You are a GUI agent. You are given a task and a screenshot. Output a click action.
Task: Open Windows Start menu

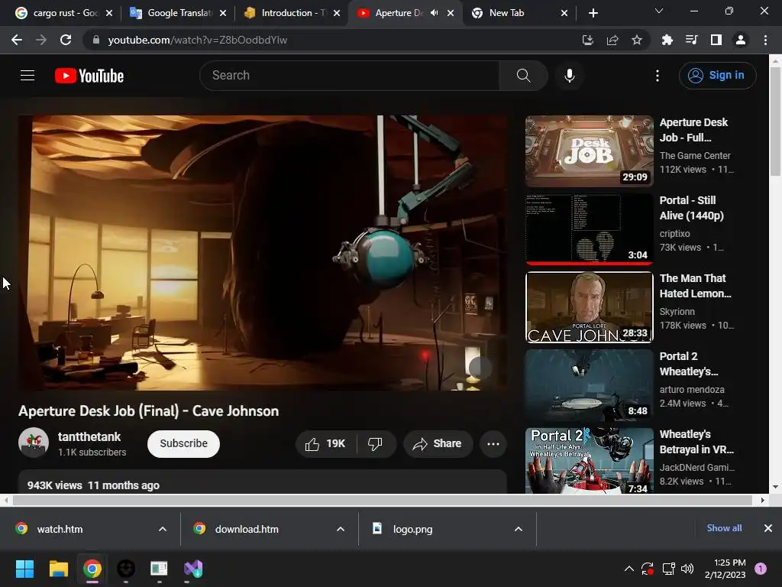tap(24, 569)
